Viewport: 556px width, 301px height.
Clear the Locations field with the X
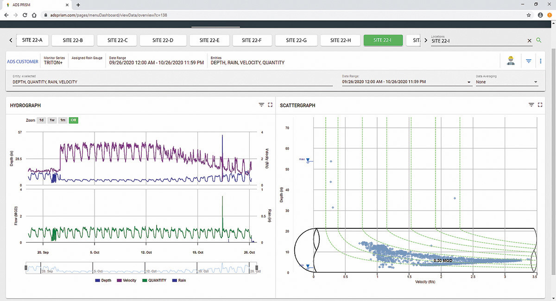[529, 41]
